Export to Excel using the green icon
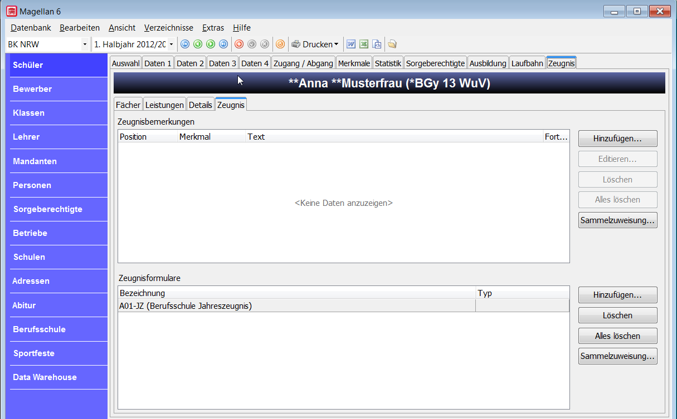677x419 pixels. [x=364, y=44]
